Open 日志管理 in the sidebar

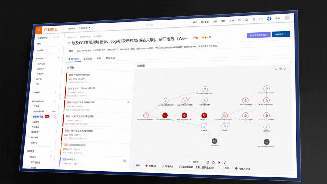coord(36,122)
